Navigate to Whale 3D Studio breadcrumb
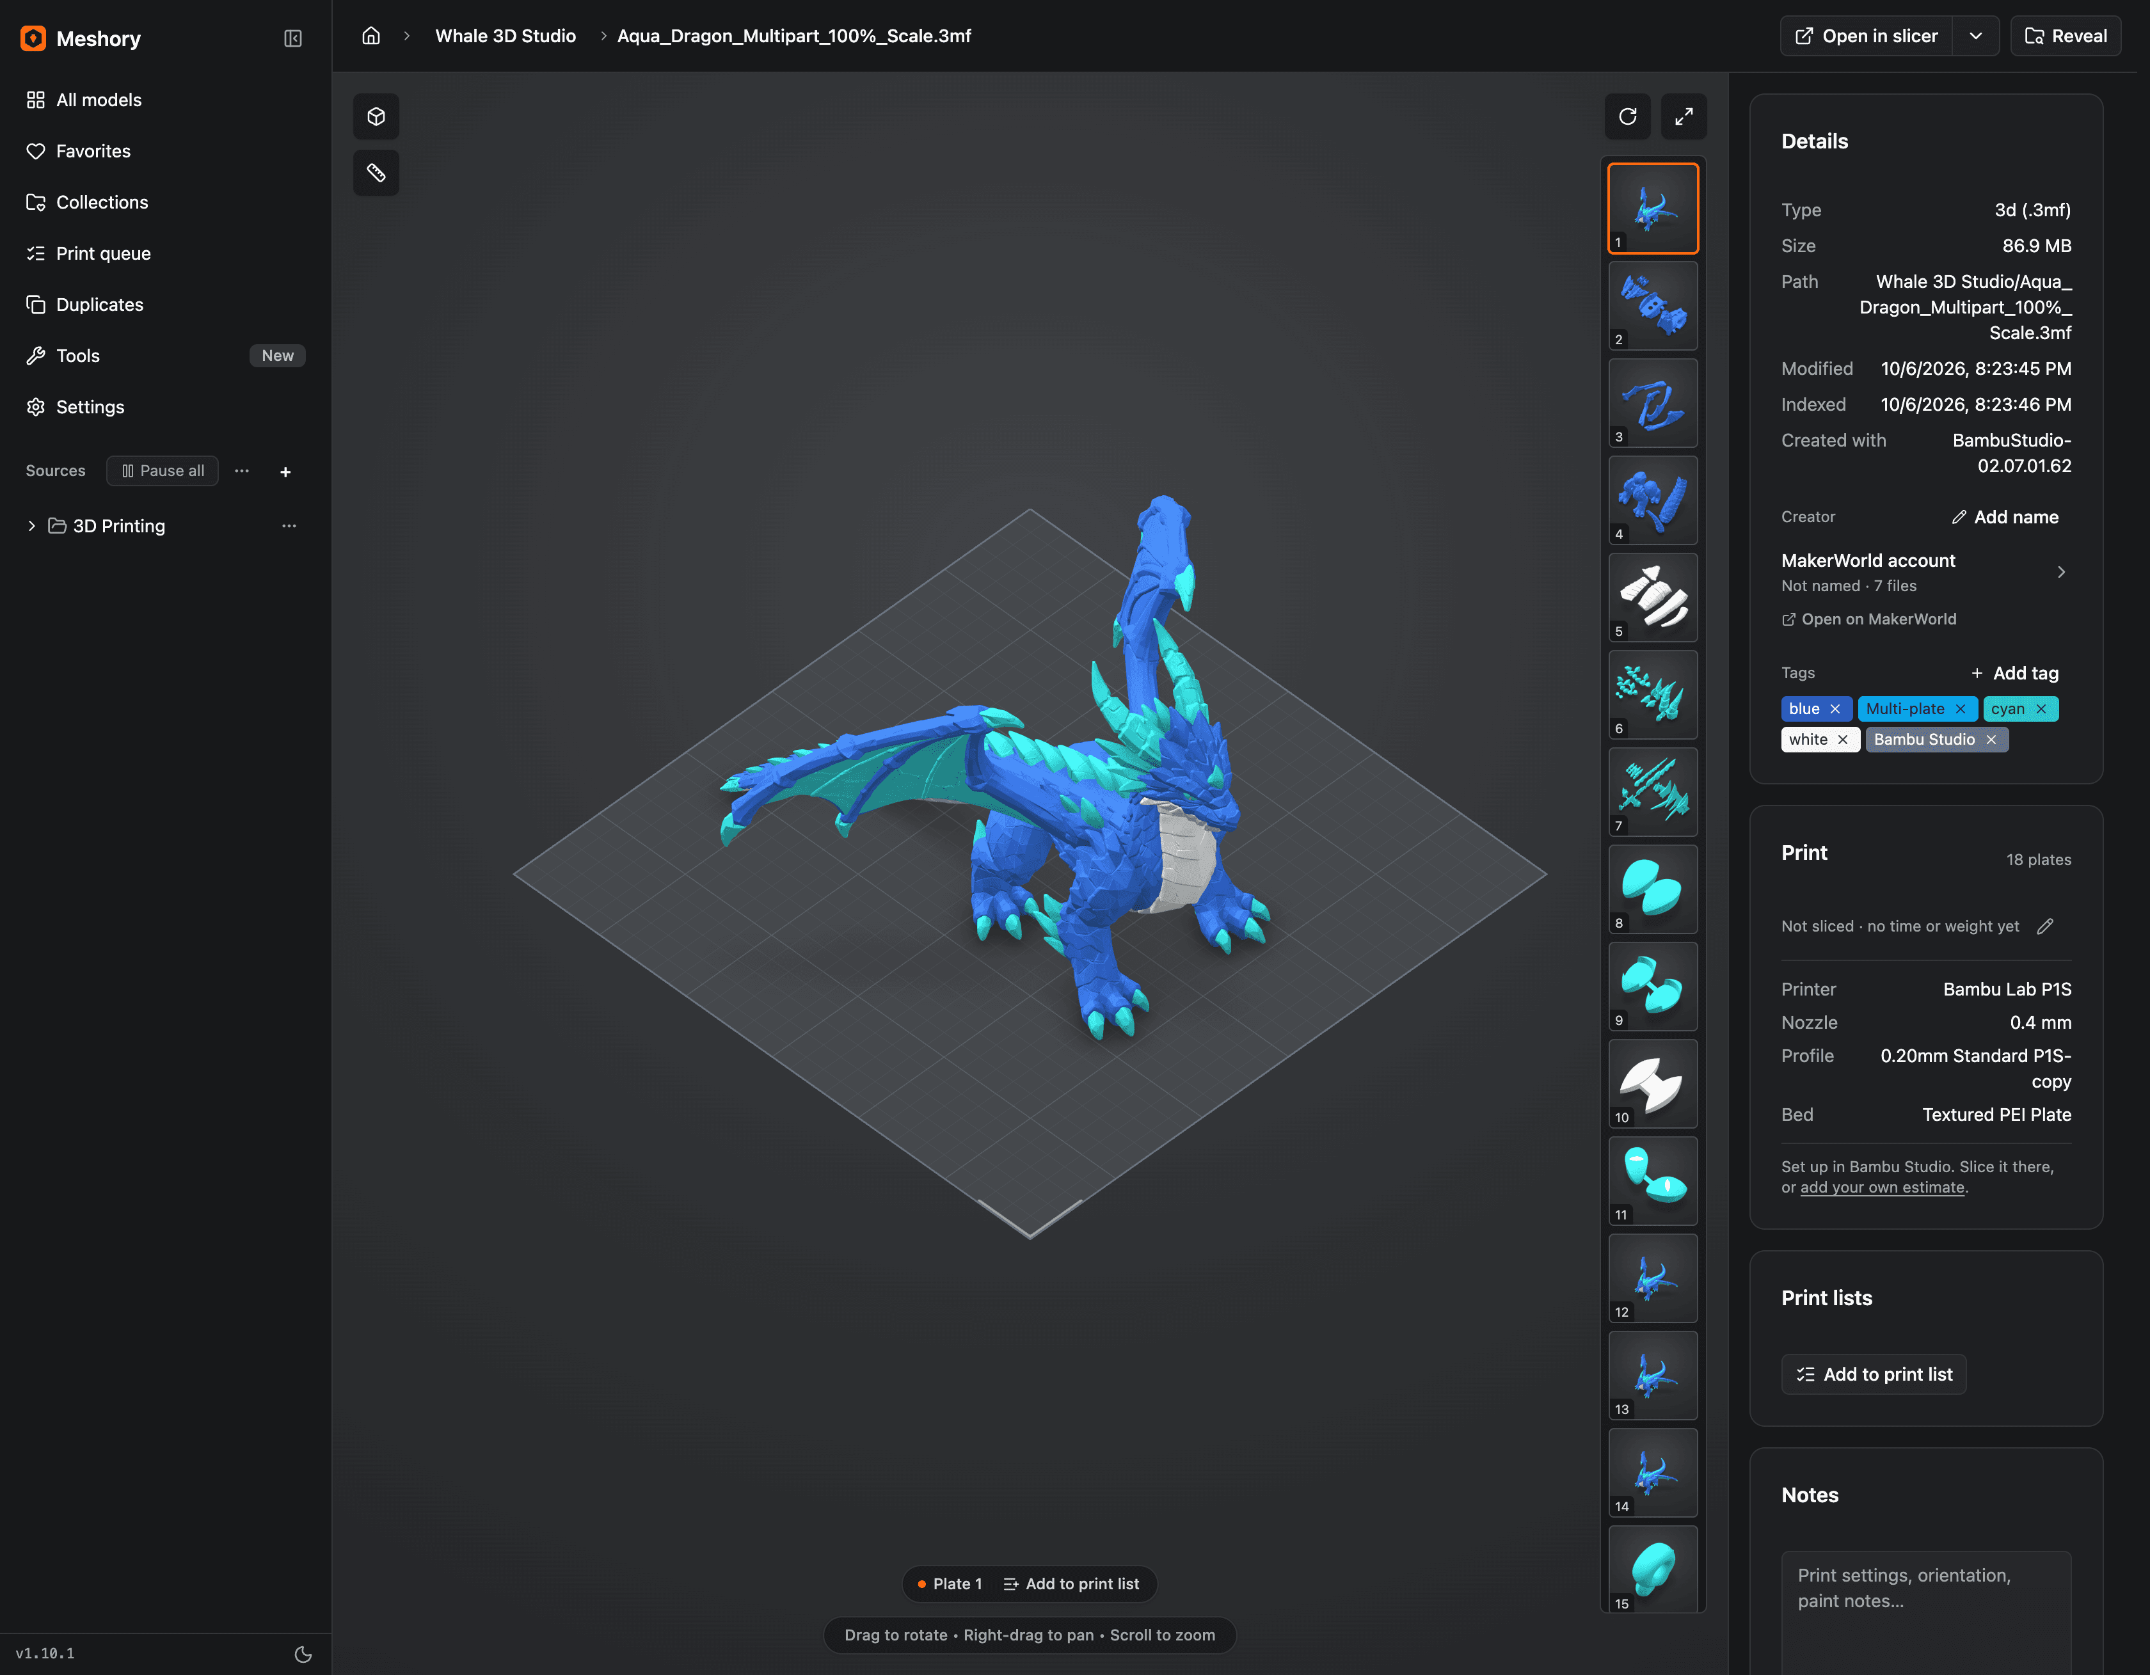The image size is (2150, 1675). (x=505, y=36)
